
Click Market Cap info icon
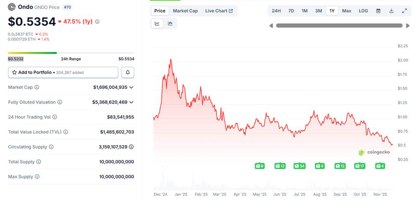click(x=37, y=87)
